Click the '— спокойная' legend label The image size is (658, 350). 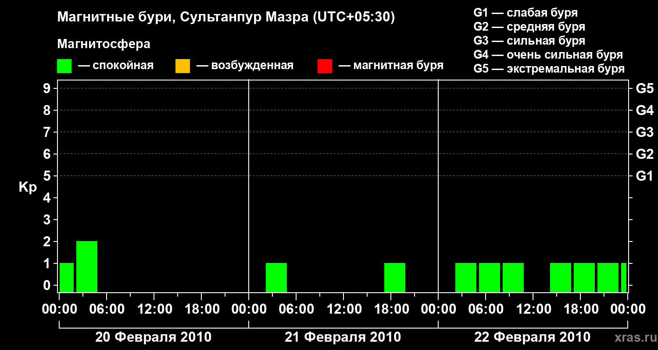pos(115,66)
